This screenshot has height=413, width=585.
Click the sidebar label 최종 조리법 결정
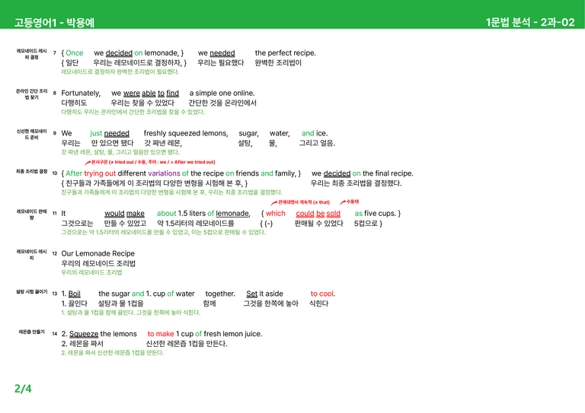(32, 171)
